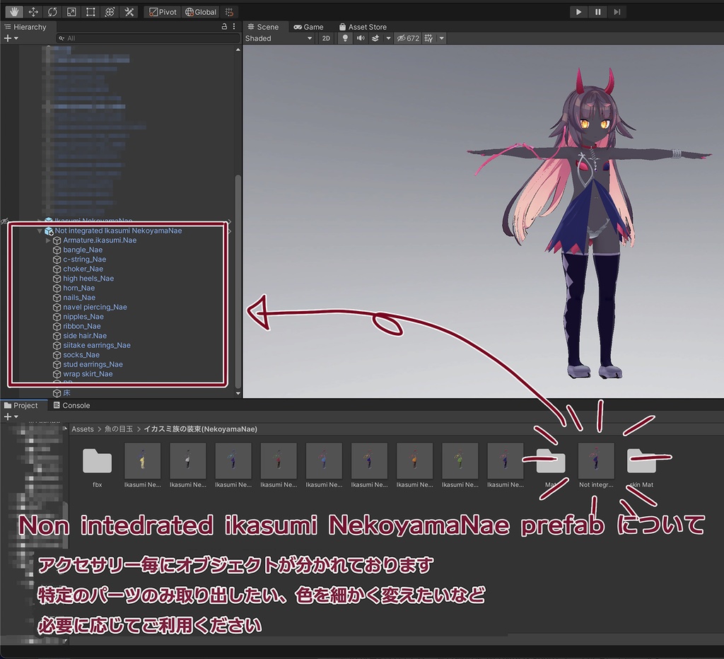Click the Assets breadcrumb
Viewport: 724px width, 659px height.
coord(83,429)
